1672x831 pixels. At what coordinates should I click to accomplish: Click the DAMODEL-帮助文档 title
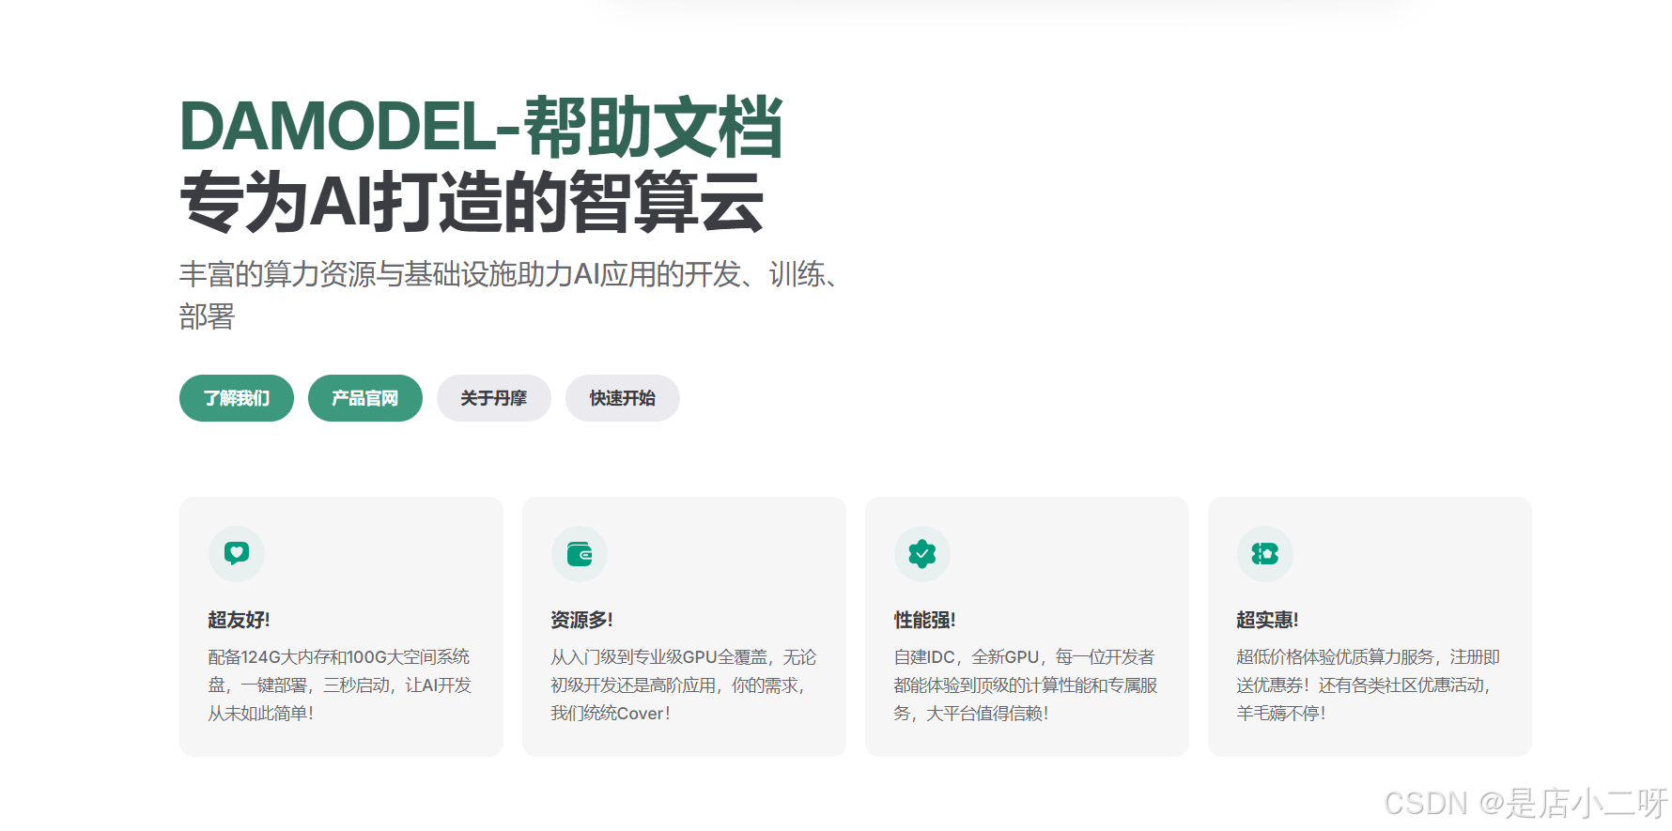481,127
